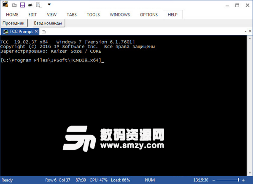Increase zoom with the plus button

click(x=243, y=180)
